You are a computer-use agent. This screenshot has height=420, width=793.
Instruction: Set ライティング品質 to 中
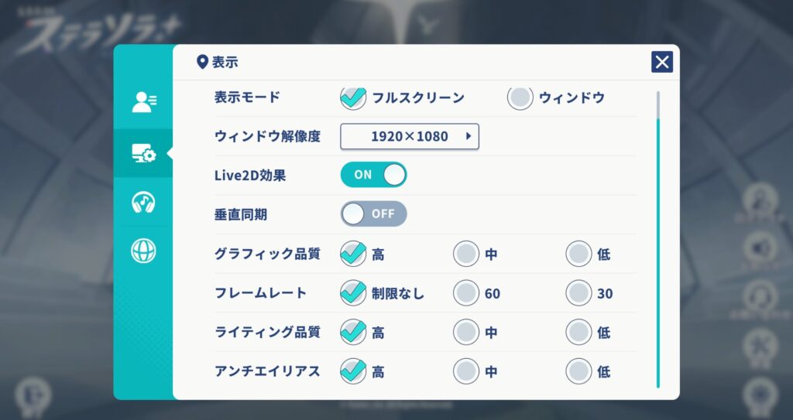tap(466, 333)
